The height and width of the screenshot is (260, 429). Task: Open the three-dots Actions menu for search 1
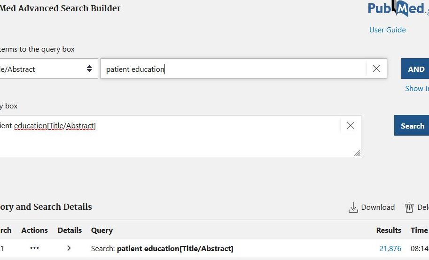[x=34, y=248]
